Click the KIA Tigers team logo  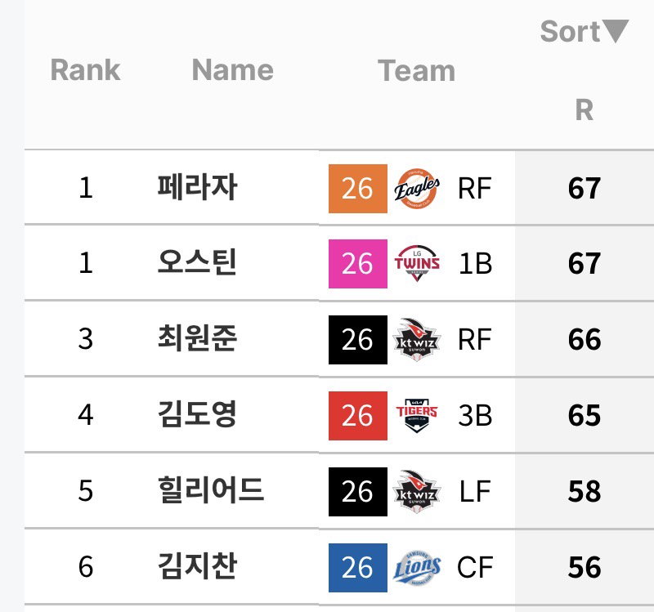click(x=417, y=416)
